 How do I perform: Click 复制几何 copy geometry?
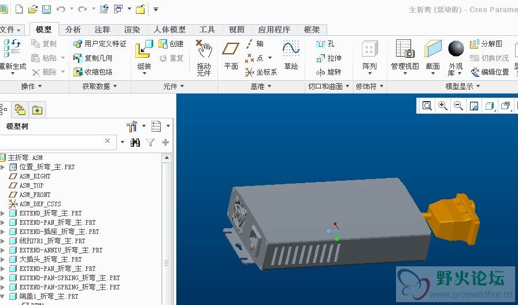pos(93,58)
